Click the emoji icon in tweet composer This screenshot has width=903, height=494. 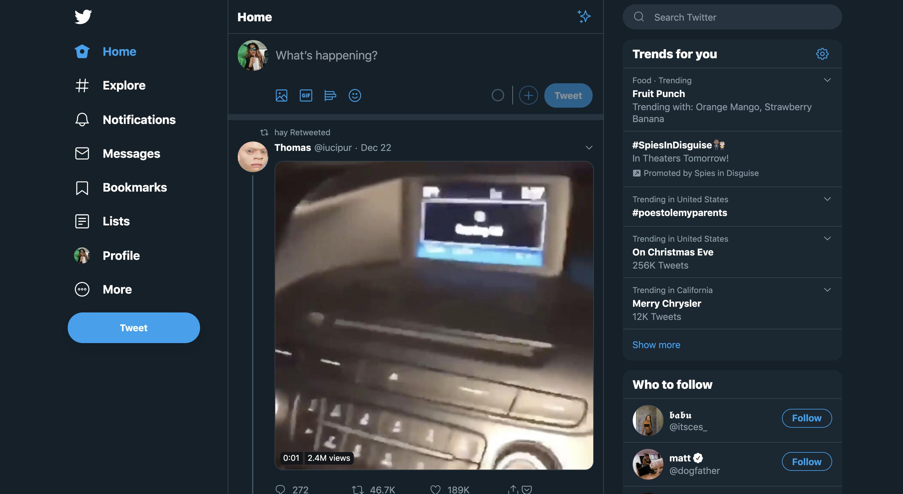(x=355, y=95)
